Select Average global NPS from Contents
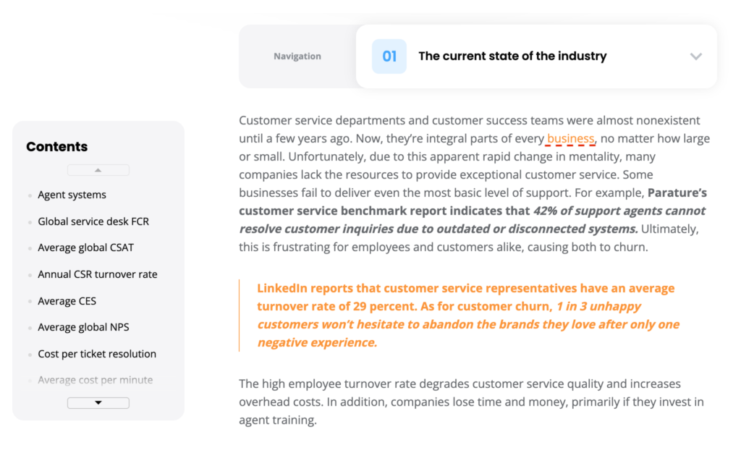 tap(83, 327)
